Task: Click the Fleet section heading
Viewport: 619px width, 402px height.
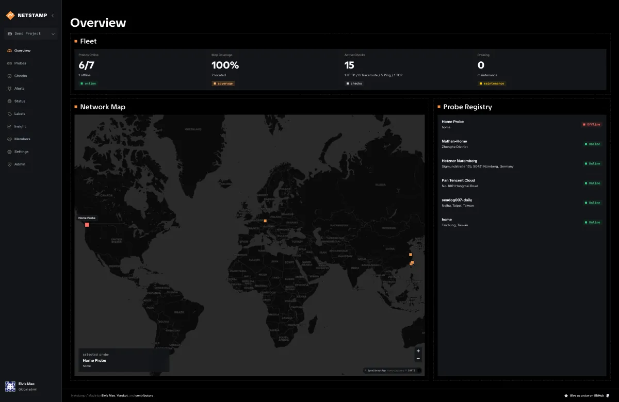Action: (x=88, y=41)
